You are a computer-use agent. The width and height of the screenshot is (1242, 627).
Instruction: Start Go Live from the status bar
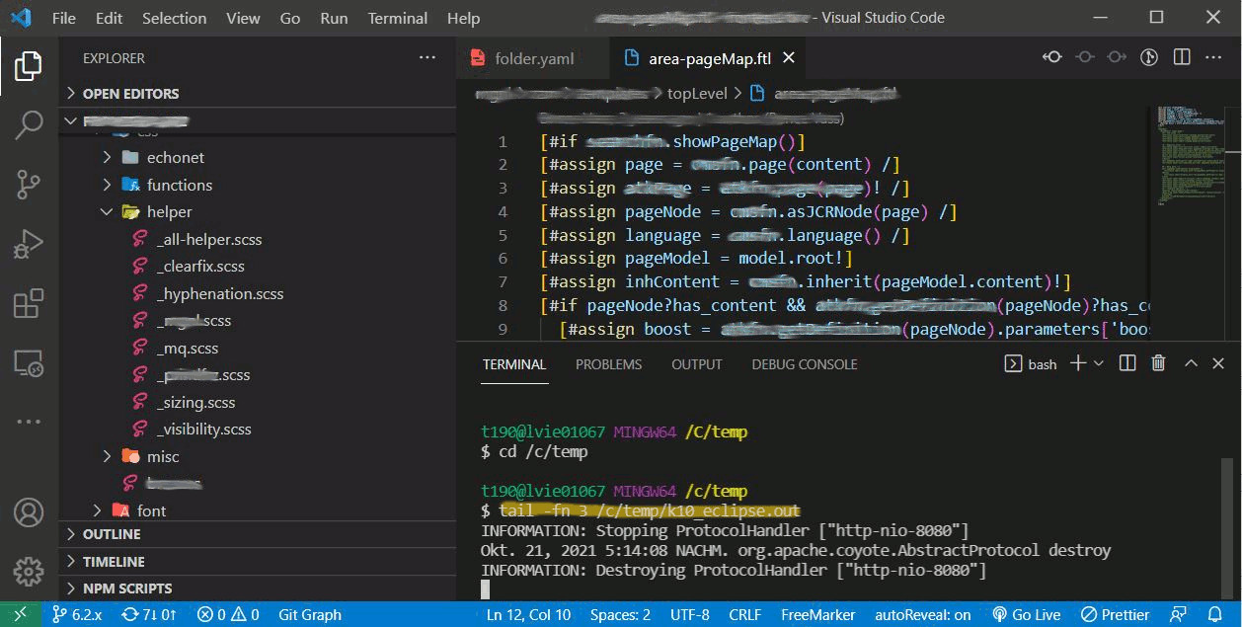(1027, 613)
